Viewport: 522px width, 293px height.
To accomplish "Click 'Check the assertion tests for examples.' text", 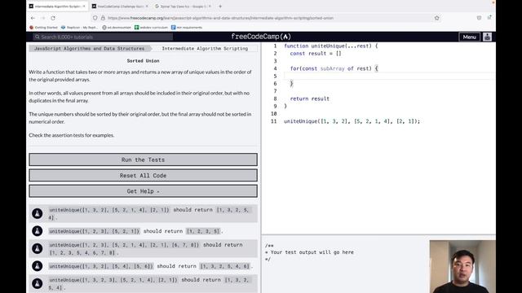I will point(72,135).
